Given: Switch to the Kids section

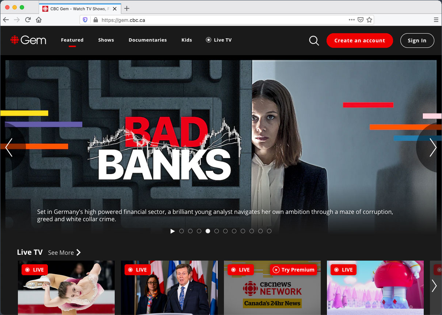Looking at the screenshot, I should (x=187, y=40).
